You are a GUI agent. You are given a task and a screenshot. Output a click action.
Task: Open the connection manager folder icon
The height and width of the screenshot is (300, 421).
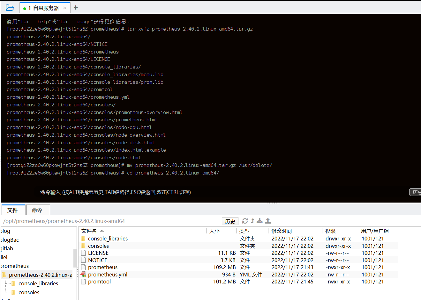click(x=10, y=8)
